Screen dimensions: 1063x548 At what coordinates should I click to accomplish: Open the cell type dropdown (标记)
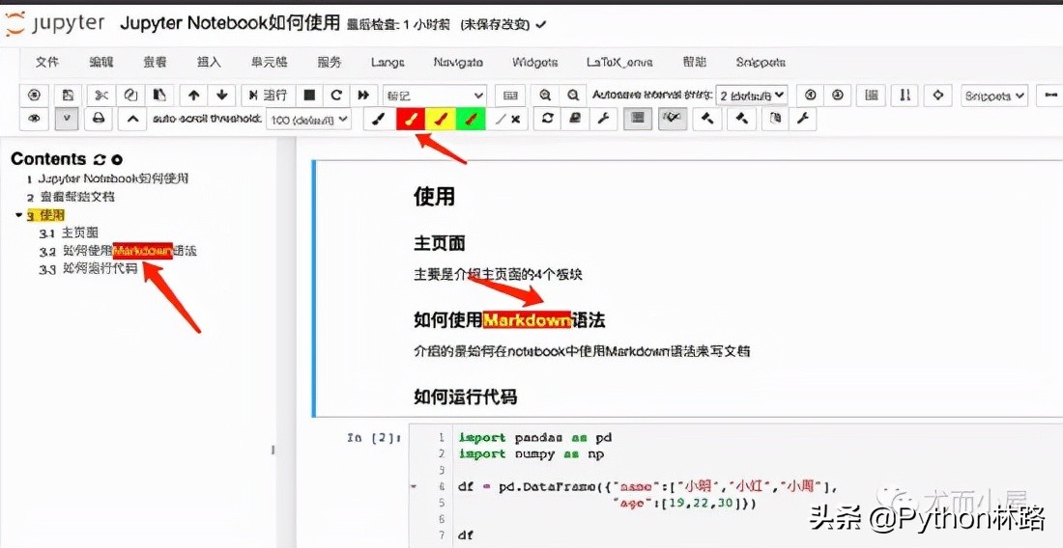pyautogui.click(x=435, y=96)
